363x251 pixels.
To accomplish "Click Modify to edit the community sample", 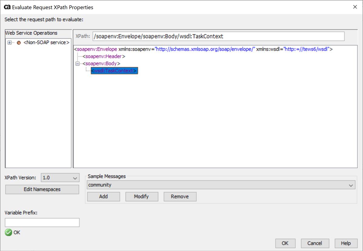I will click(142, 196).
